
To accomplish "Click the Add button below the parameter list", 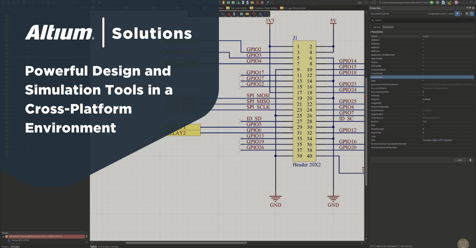I will tap(460, 160).
